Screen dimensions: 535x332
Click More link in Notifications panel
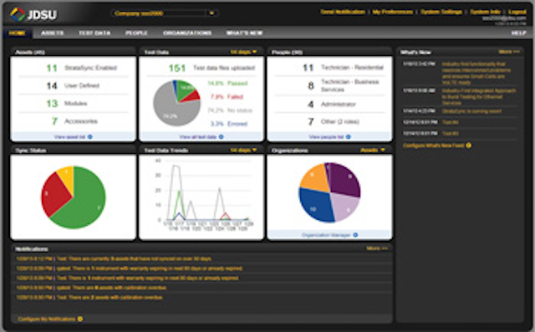tap(377, 248)
